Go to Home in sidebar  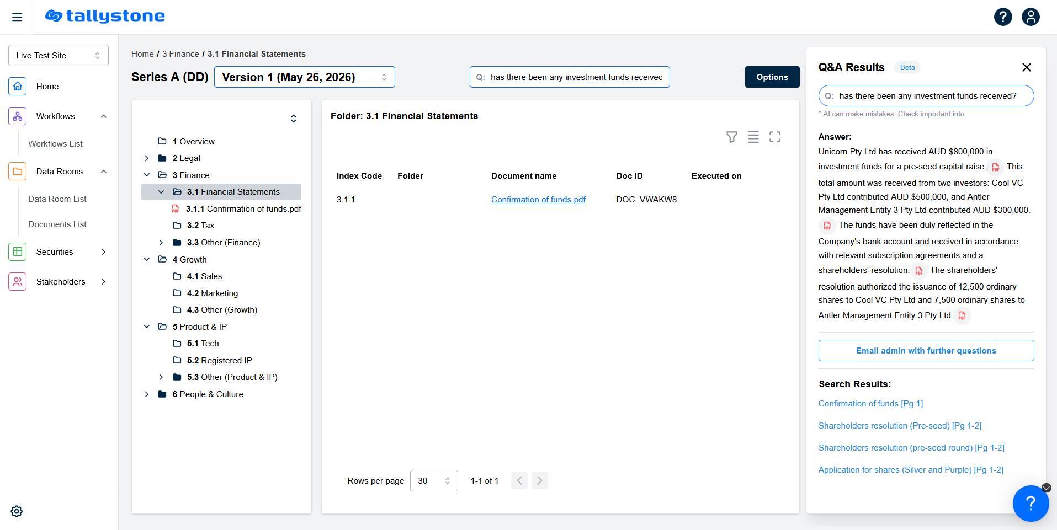pos(47,87)
